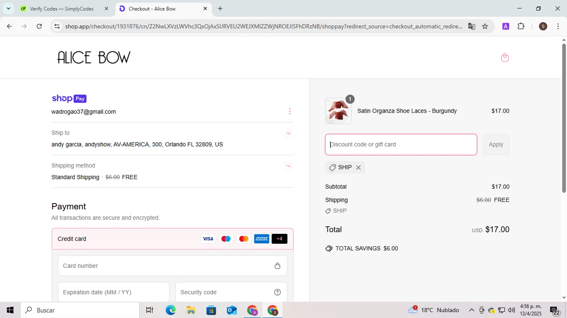
Task: Focus the Discount code or gift card field
Action: coord(401,144)
